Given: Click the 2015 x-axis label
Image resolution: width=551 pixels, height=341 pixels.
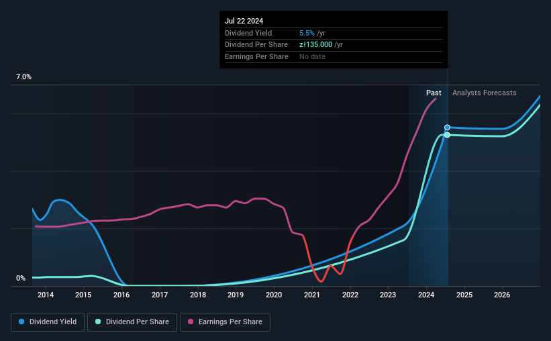Looking at the screenshot, I should point(83,295).
